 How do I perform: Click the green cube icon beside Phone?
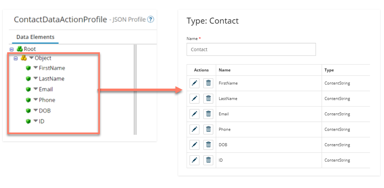[28, 100]
